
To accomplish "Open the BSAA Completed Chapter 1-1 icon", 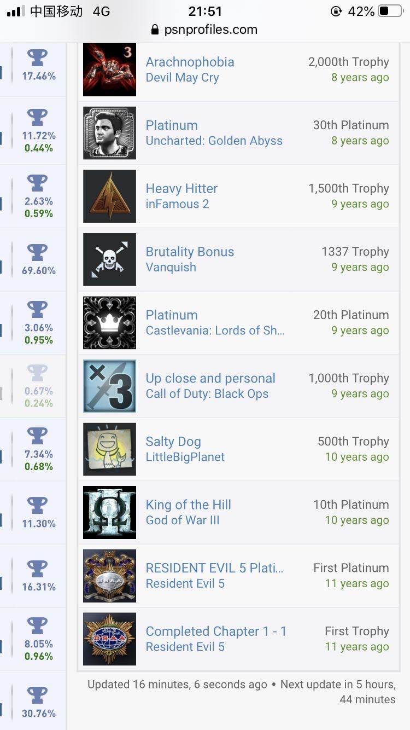I will click(109, 639).
